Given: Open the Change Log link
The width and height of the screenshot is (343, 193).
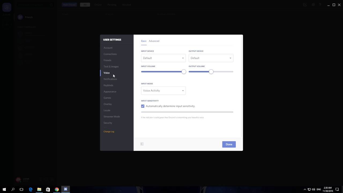Looking at the screenshot, I should point(109,132).
